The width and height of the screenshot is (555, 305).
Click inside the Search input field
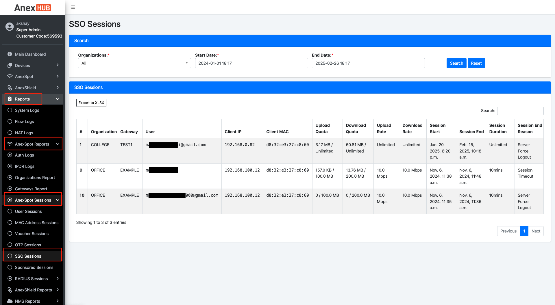(520, 111)
